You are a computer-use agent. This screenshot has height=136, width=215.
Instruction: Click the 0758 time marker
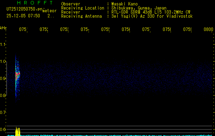pyautogui.click(x=167, y=29)
